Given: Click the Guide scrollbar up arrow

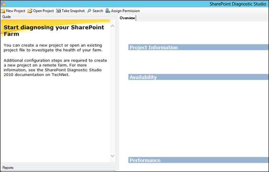Looking at the screenshot, I should coord(113,26).
